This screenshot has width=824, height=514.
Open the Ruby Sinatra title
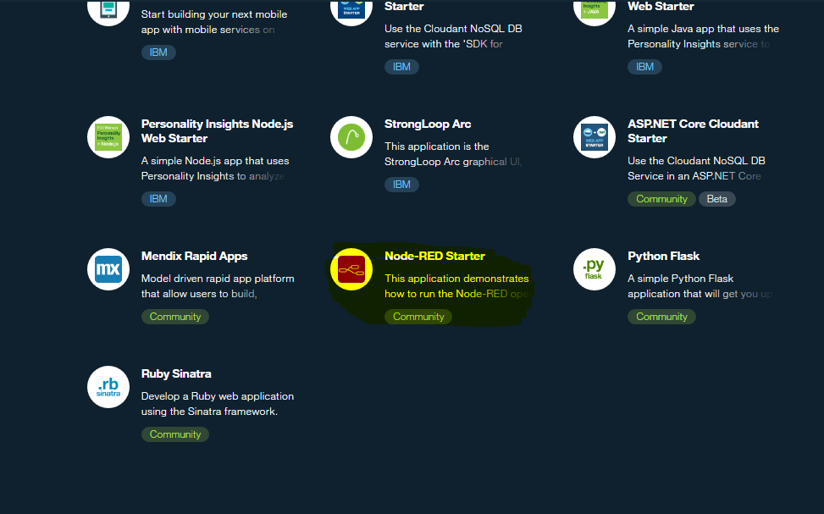point(176,373)
